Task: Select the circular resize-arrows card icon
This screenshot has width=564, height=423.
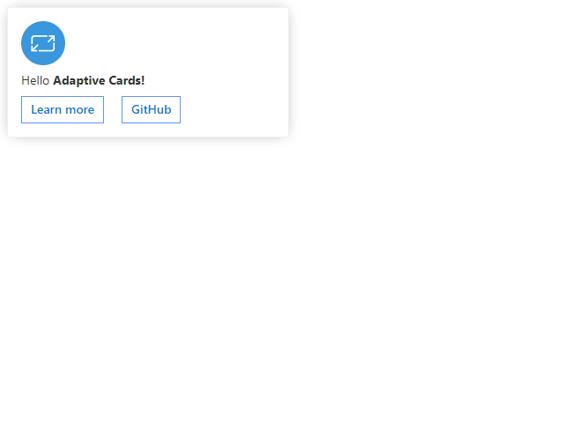Action: (43, 43)
